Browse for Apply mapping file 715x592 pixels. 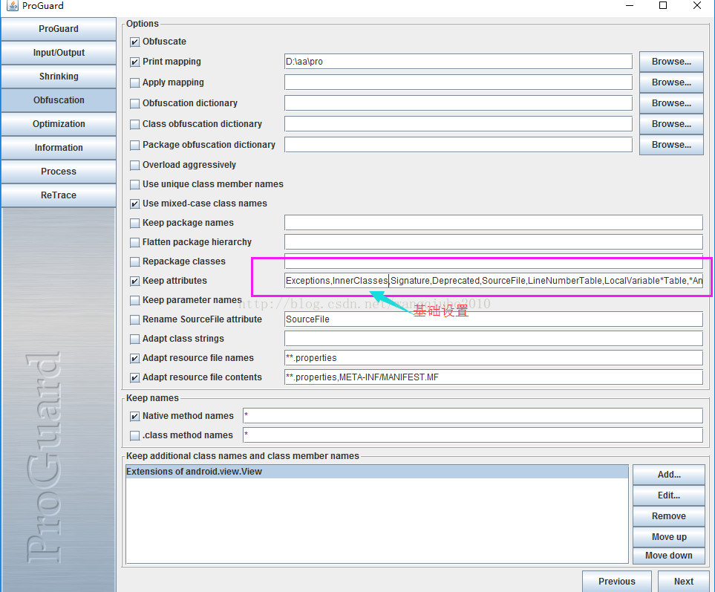point(671,82)
